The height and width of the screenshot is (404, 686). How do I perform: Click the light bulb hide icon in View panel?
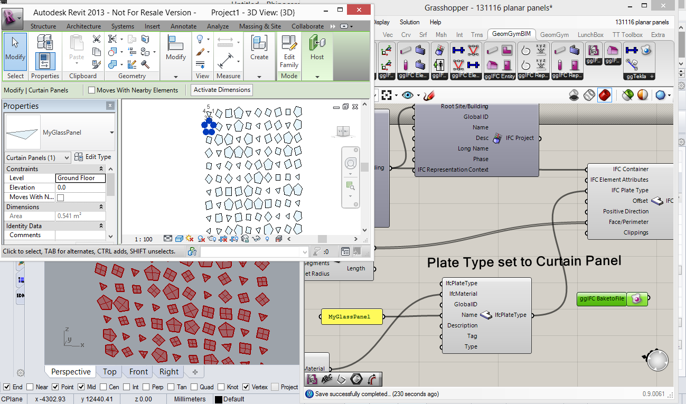point(201,39)
